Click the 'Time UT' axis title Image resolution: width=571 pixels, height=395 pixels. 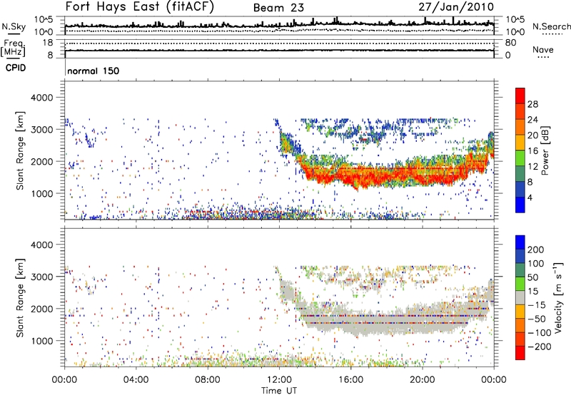tap(279, 391)
